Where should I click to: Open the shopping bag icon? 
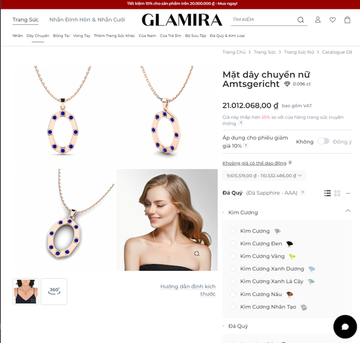(347, 20)
